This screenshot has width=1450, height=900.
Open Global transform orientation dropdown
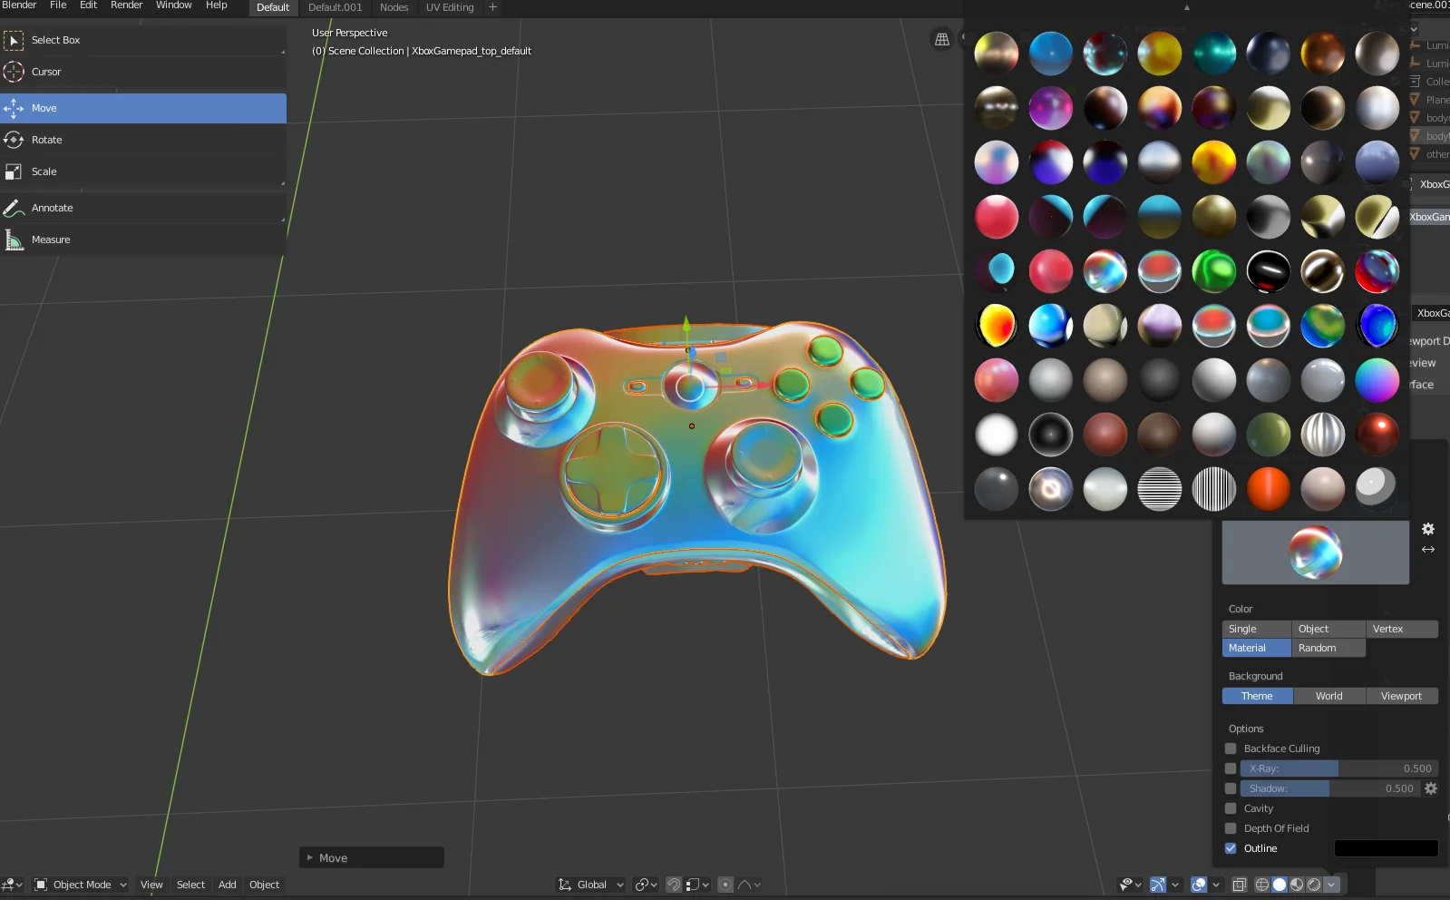[592, 885]
